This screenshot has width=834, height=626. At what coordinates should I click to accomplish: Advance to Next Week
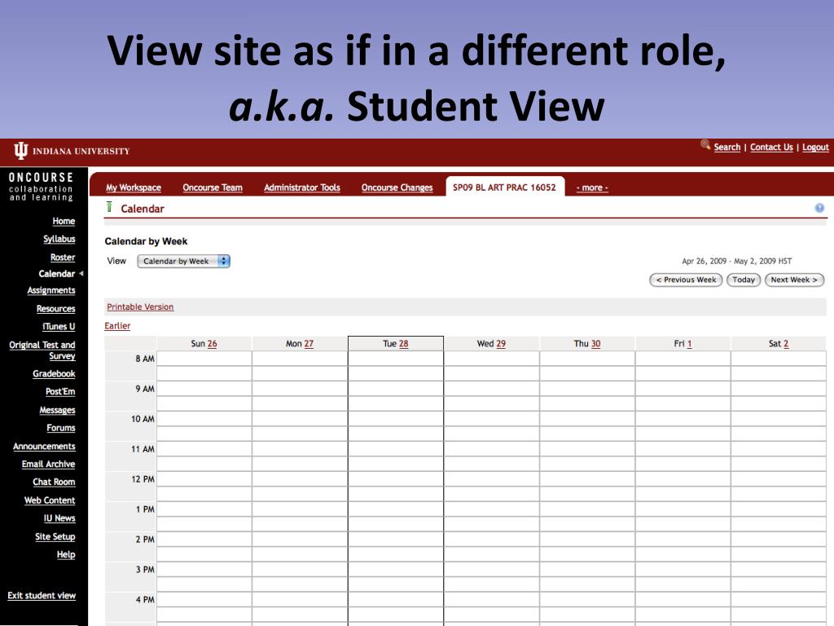794,280
